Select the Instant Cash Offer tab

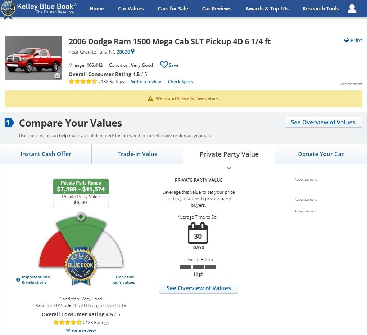point(46,154)
